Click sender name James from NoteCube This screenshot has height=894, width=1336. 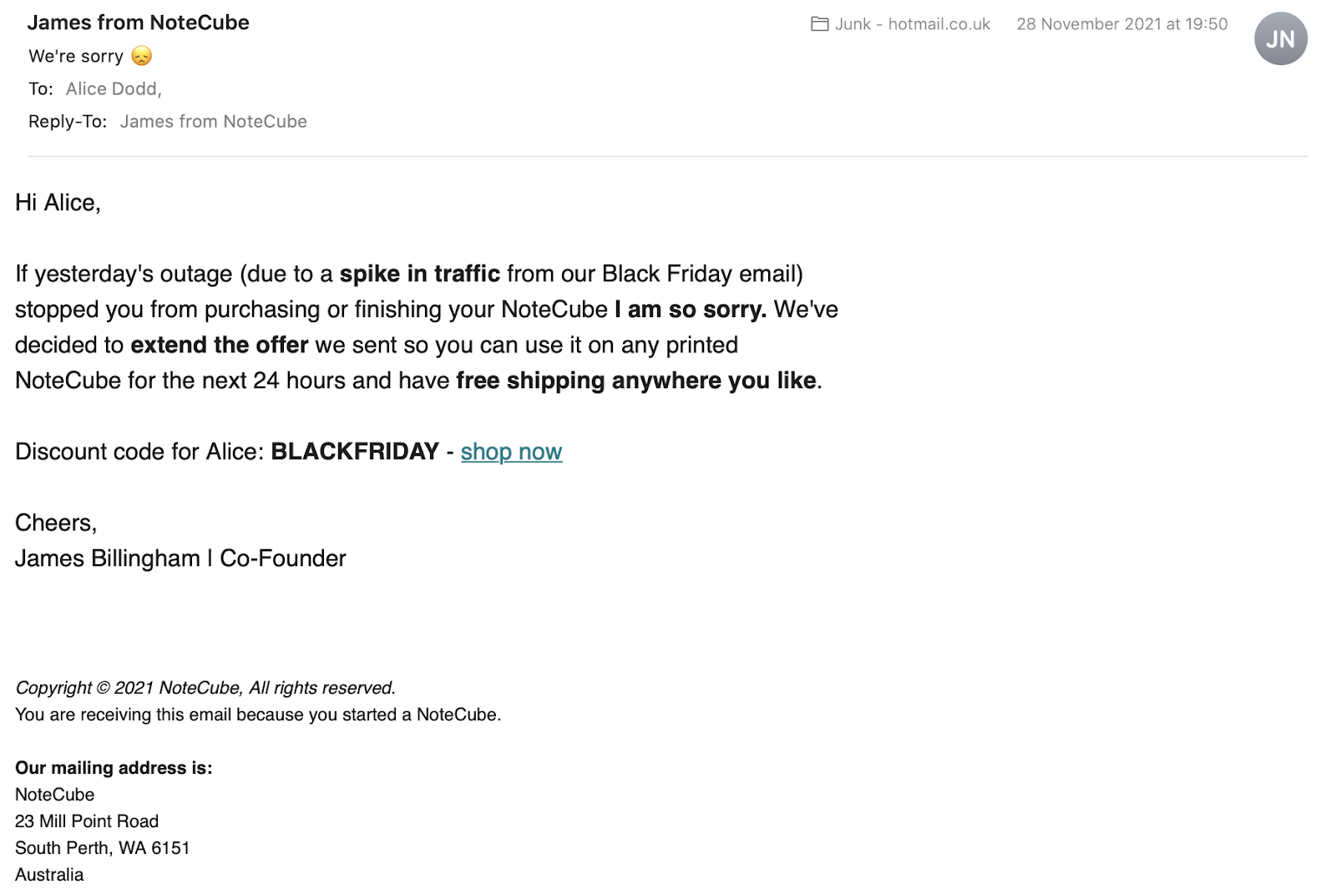coord(138,23)
